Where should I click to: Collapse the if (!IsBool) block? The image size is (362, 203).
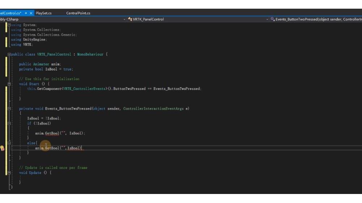[9, 123]
